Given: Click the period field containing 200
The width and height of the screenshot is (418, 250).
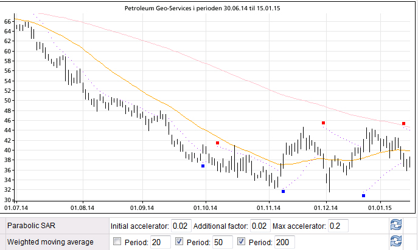Looking at the screenshot, I should (x=285, y=242).
